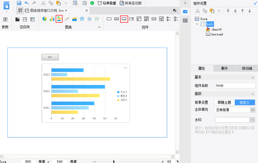Move component to bottom in panel toolbar
Screen dimensions: 258x163
pos(235,11)
